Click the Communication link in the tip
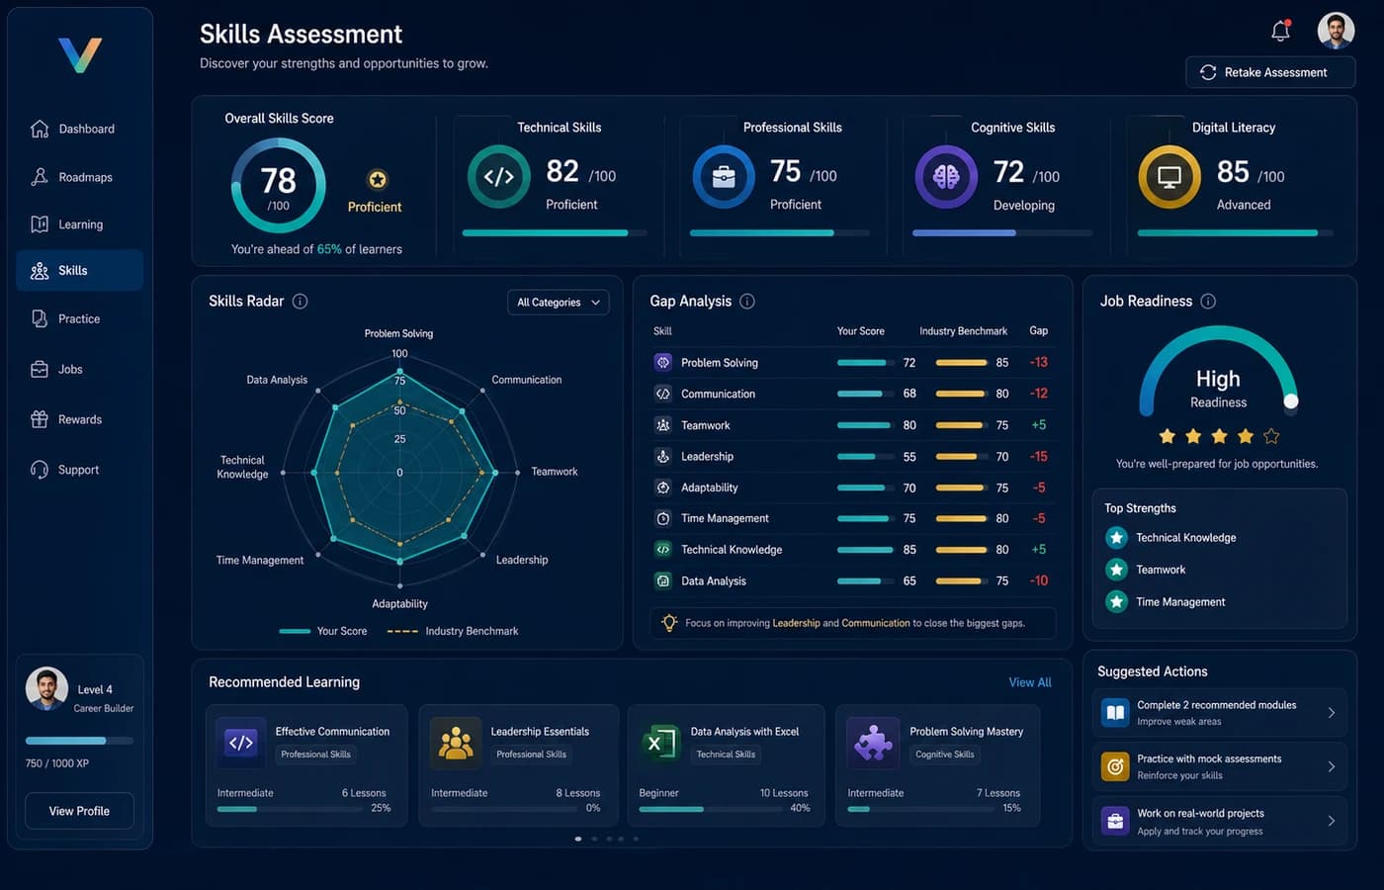The width and height of the screenshot is (1384, 890). 876,623
